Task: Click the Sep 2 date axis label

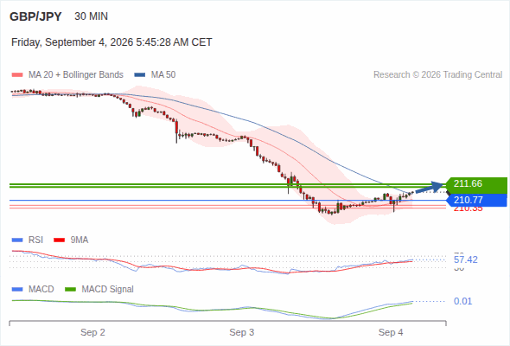Action: (x=92, y=332)
